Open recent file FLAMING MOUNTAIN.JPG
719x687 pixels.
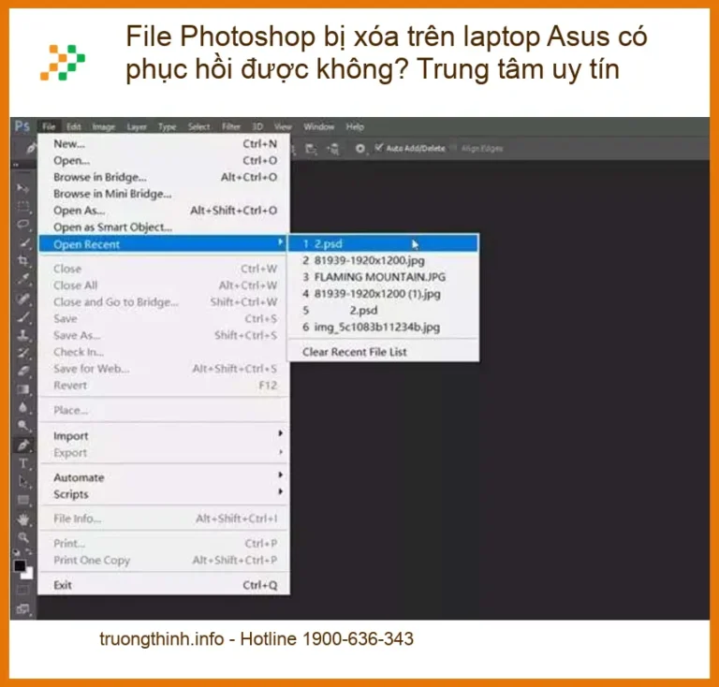(383, 277)
